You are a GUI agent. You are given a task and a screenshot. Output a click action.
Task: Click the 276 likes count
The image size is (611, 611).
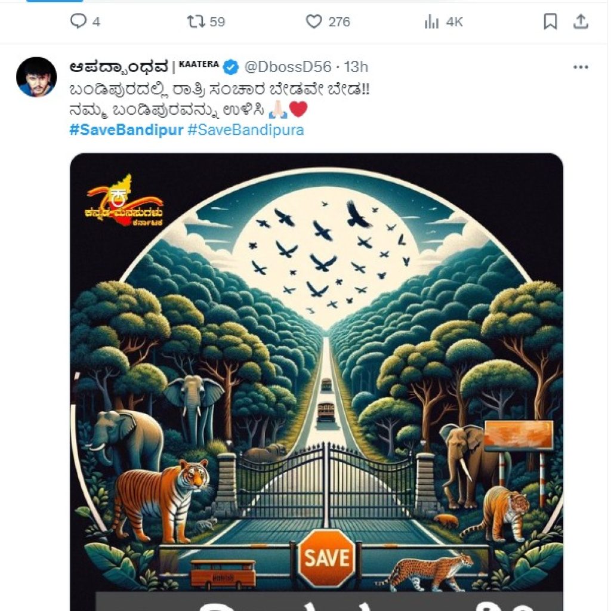(339, 22)
